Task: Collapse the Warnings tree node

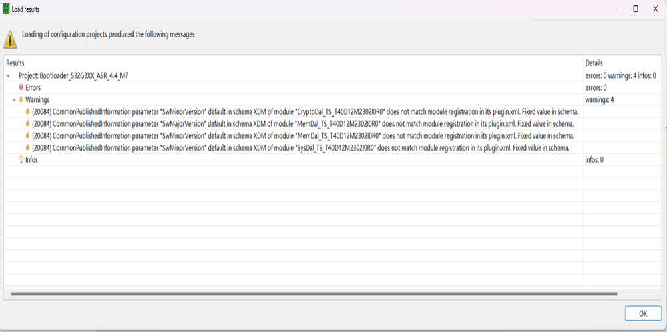Action: click(14, 100)
